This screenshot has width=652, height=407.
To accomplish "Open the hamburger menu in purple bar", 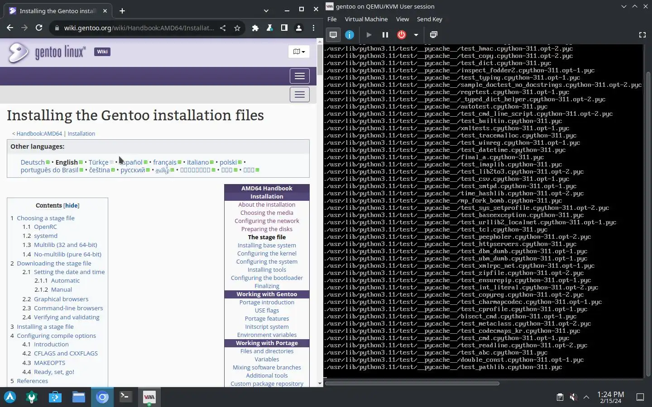I will 300,76.
